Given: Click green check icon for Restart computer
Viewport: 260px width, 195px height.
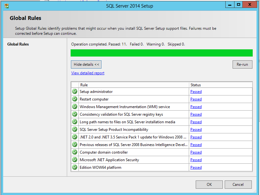Looking at the screenshot, I should click(75, 99).
